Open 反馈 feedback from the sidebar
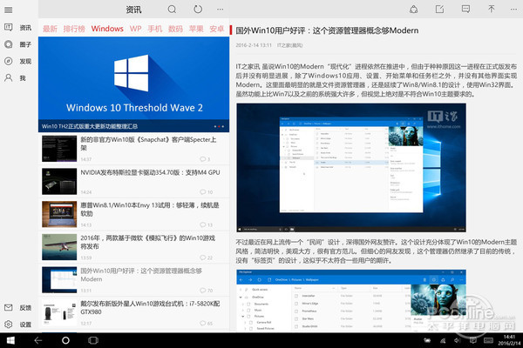Screen dimensions: 523x348 (18, 308)
